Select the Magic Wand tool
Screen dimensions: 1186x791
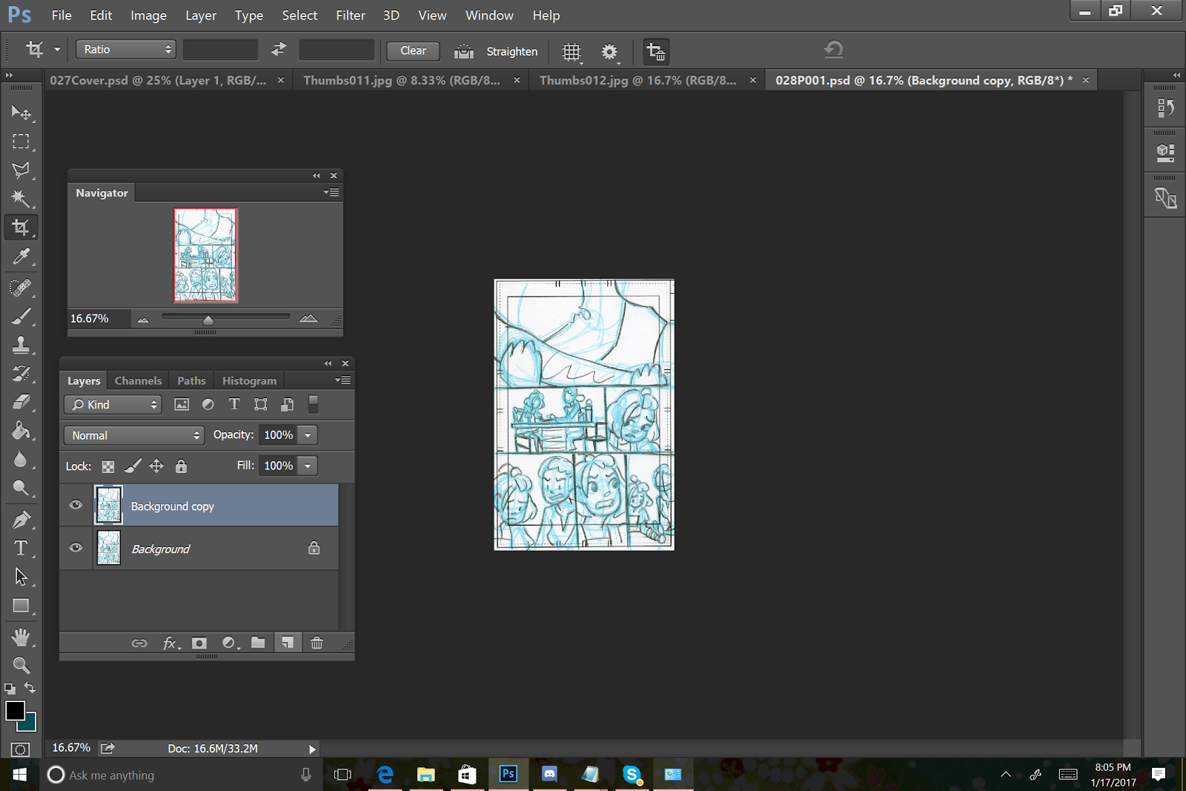tap(20, 198)
